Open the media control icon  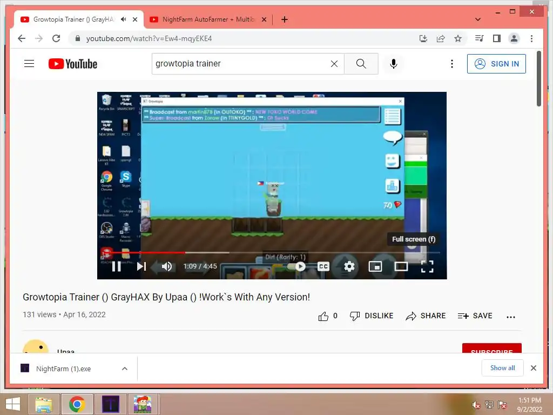point(480,38)
